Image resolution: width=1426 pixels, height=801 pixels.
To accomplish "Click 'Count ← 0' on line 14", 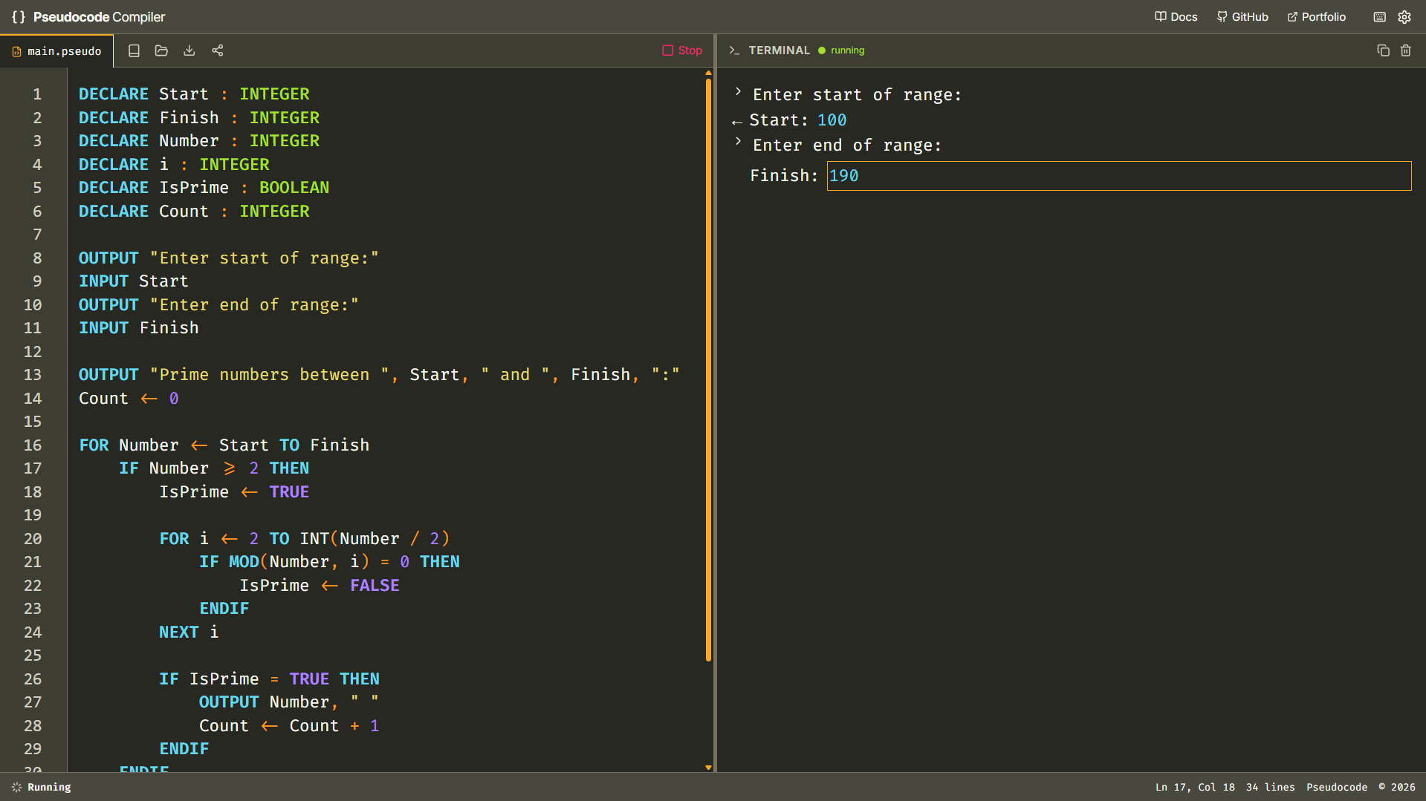I will [x=129, y=399].
